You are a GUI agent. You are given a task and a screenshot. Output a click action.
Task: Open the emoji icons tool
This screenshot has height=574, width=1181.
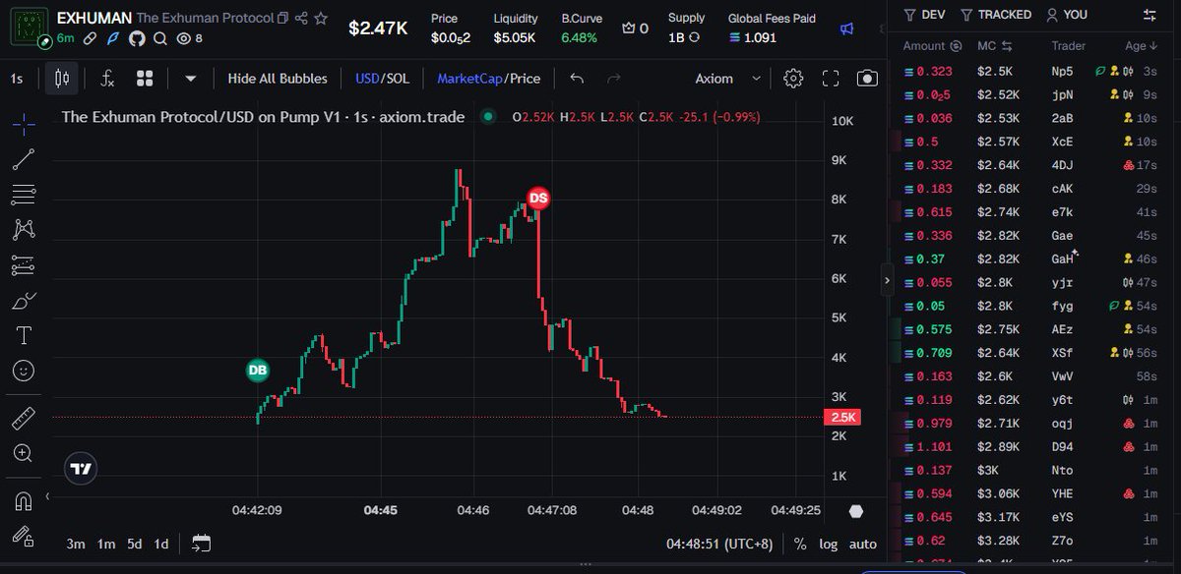pyautogui.click(x=25, y=371)
